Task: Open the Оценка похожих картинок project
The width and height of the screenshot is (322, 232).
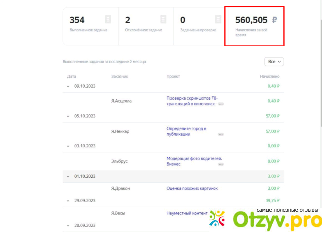Action: pyautogui.click(x=192, y=188)
